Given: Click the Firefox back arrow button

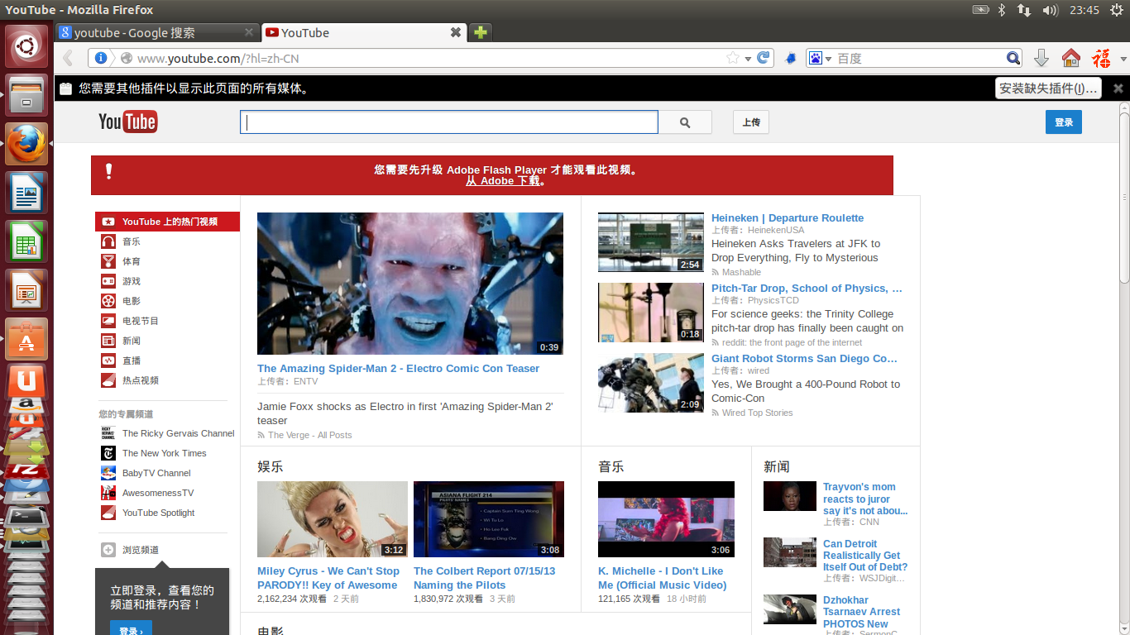Looking at the screenshot, I should (69, 58).
